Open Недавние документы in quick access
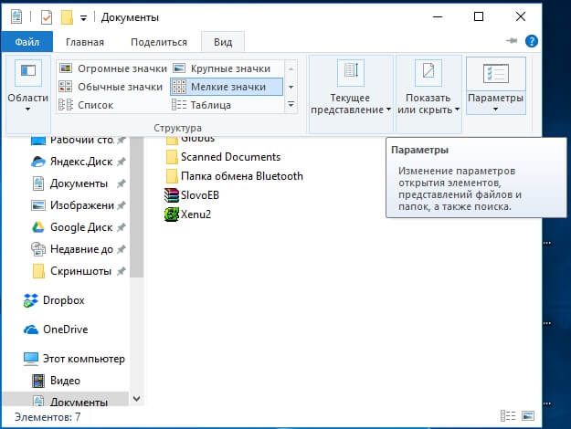This screenshot has width=571, height=429. pyautogui.click(x=81, y=249)
